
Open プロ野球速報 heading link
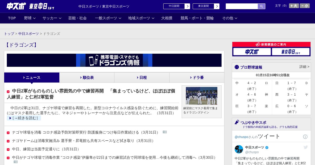tap(251, 67)
